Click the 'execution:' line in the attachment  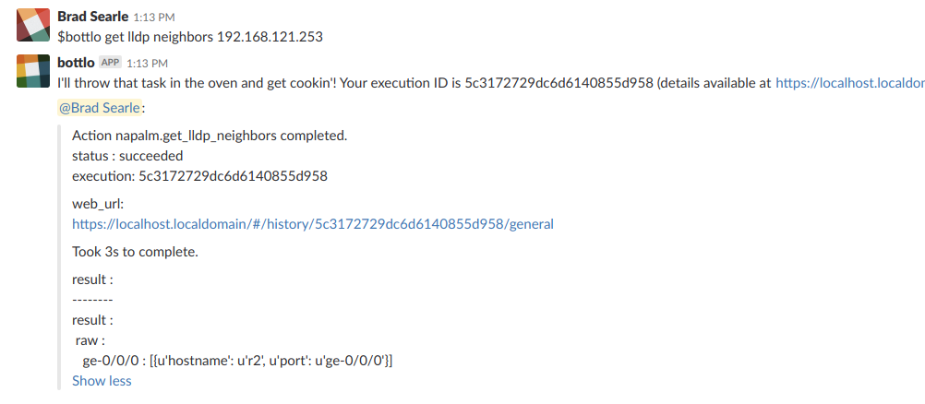pos(199,175)
